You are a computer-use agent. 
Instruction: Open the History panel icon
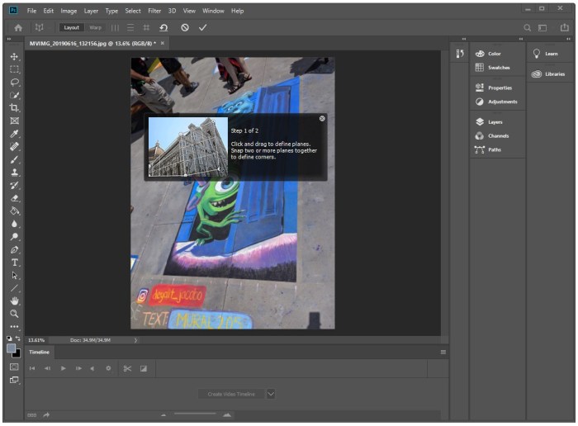pyautogui.click(x=460, y=54)
